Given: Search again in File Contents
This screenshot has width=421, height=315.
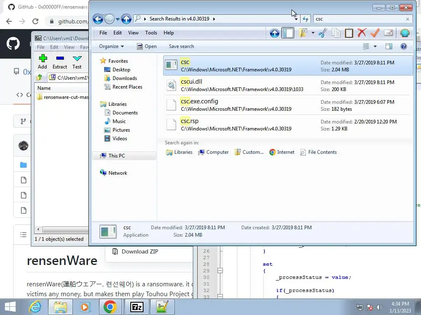Looking at the screenshot, I should click(x=318, y=152).
